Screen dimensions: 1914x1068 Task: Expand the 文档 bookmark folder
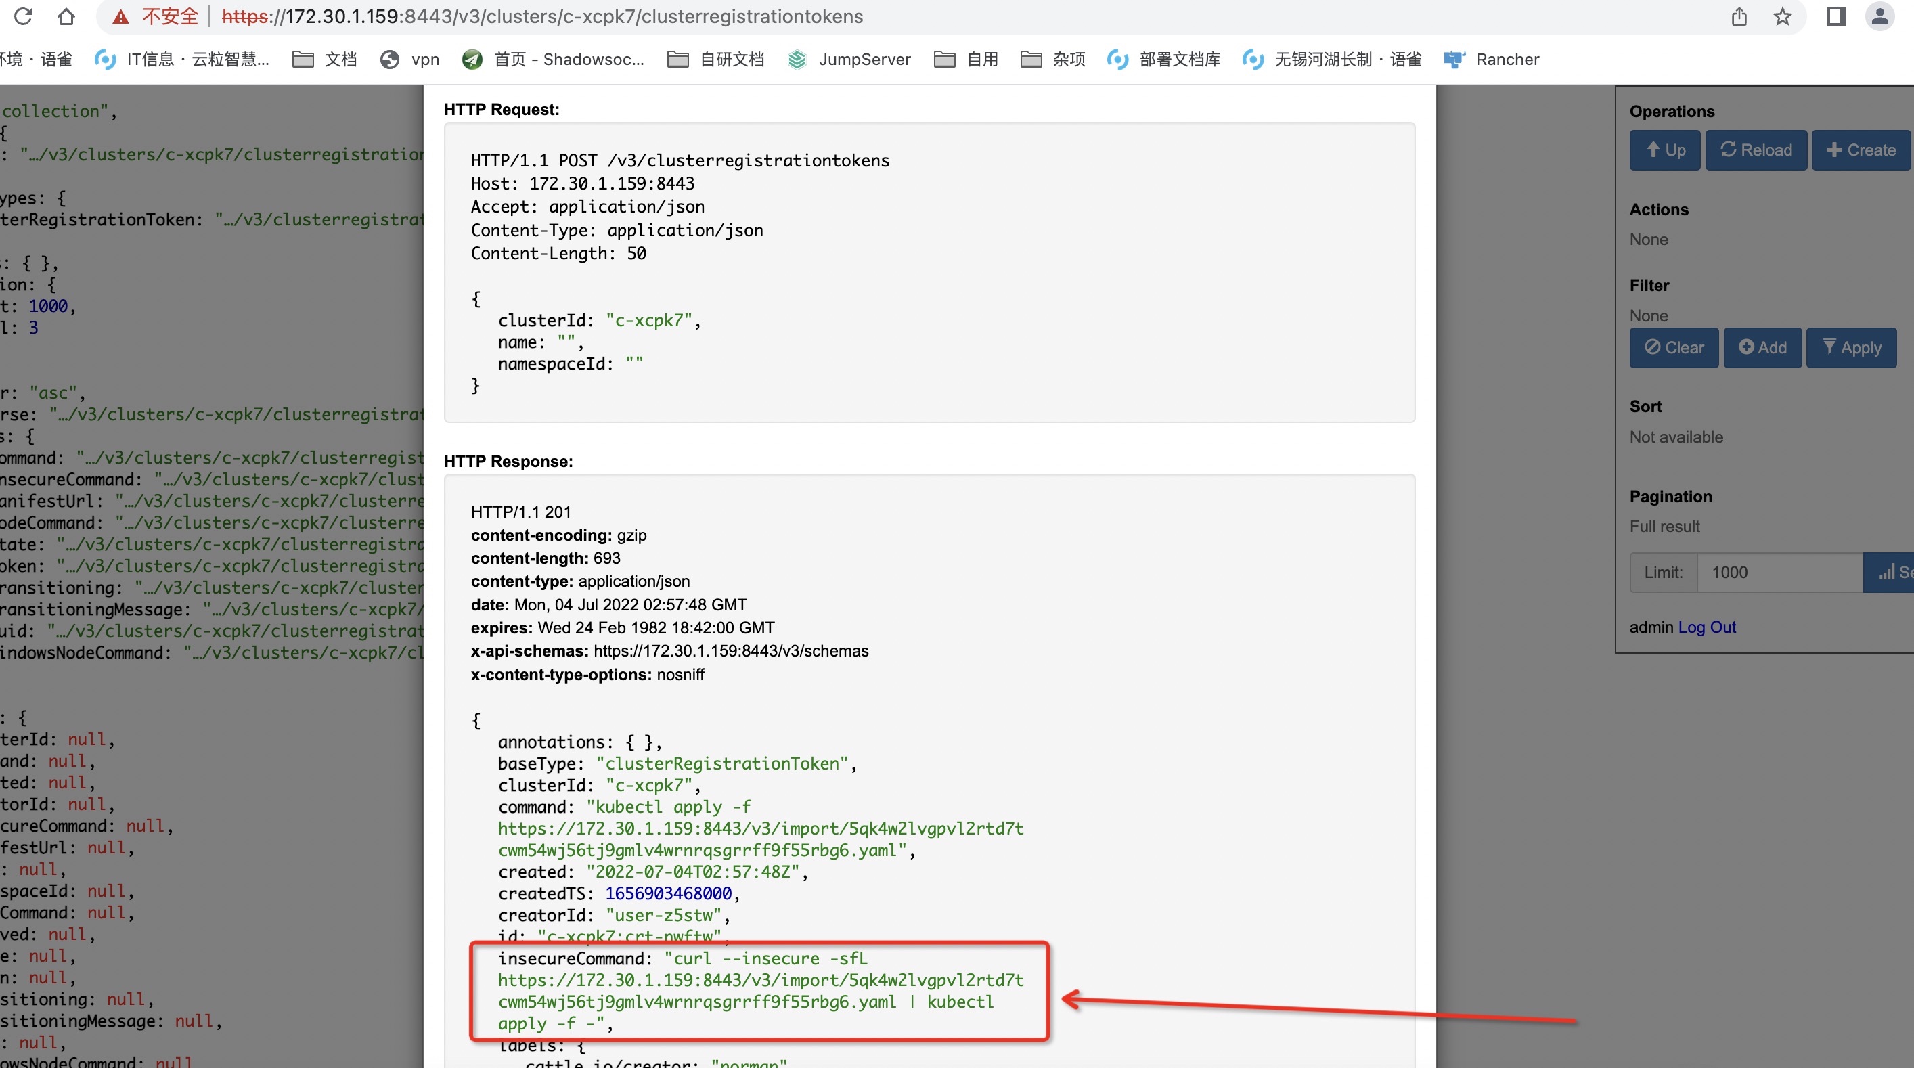pos(325,60)
